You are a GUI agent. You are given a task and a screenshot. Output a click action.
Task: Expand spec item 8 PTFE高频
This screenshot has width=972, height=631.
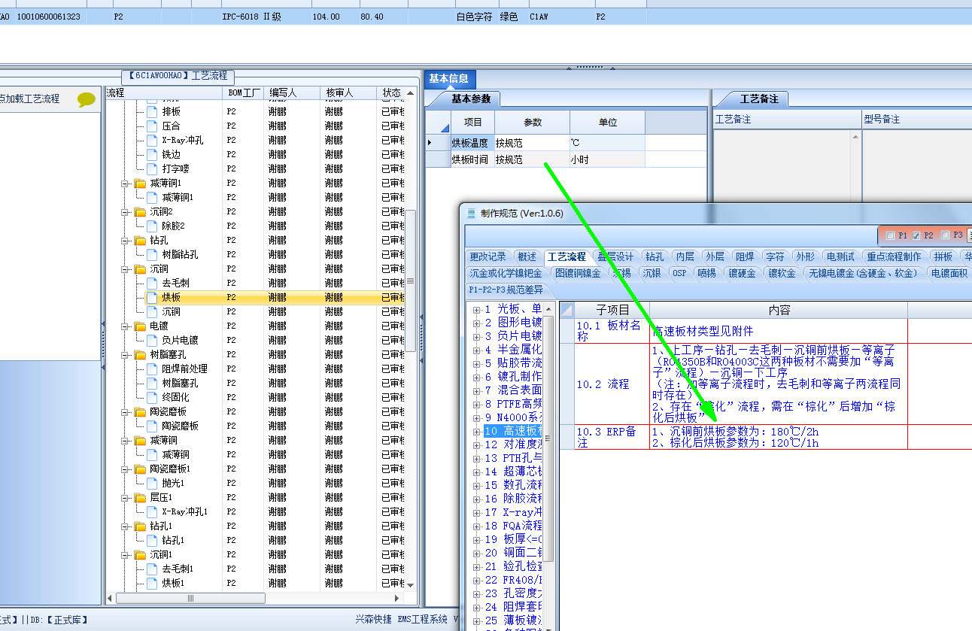click(477, 404)
